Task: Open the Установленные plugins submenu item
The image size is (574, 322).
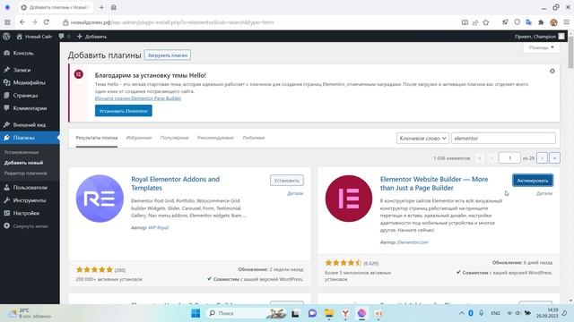Action: click(x=22, y=152)
